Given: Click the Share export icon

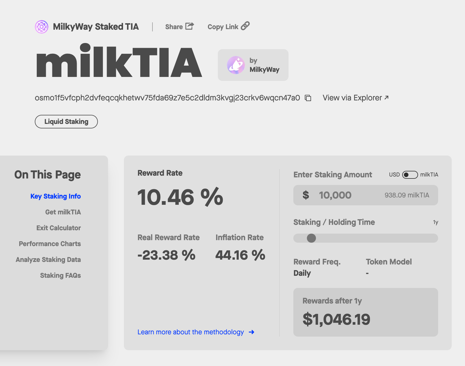Looking at the screenshot, I should click(190, 26).
